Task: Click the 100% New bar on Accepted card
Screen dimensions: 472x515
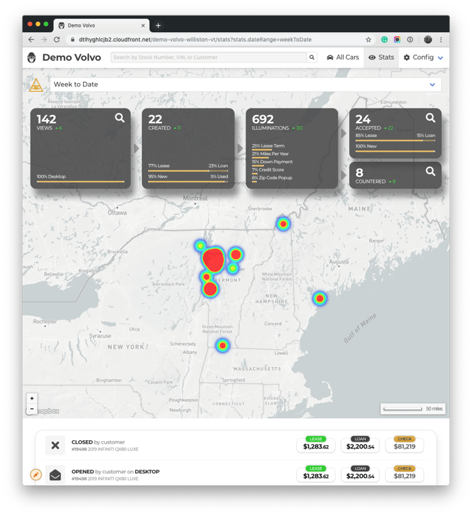Action: click(x=395, y=151)
